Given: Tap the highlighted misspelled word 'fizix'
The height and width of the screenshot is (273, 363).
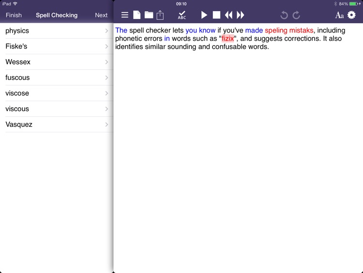Looking at the screenshot, I should click(228, 38).
